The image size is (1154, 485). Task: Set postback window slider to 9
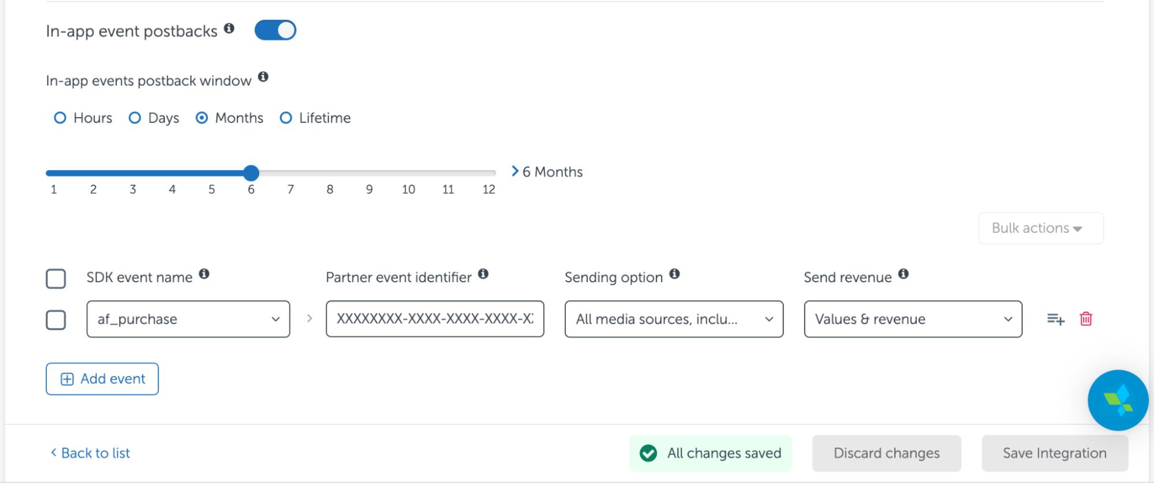(x=369, y=173)
